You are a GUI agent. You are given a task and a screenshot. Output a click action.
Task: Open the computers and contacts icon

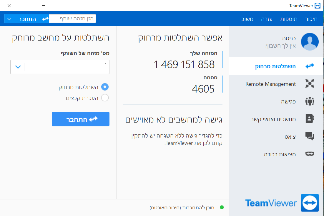coord(310,119)
